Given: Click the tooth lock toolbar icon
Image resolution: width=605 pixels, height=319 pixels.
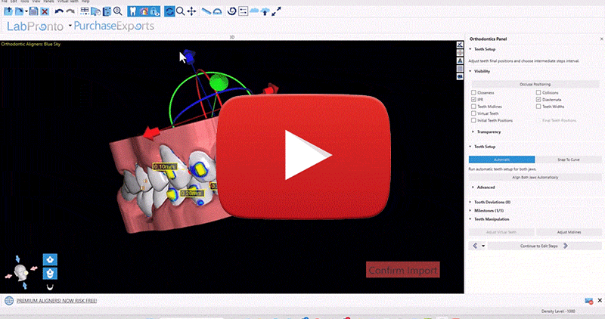Looking at the screenshot, I should [155, 11].
